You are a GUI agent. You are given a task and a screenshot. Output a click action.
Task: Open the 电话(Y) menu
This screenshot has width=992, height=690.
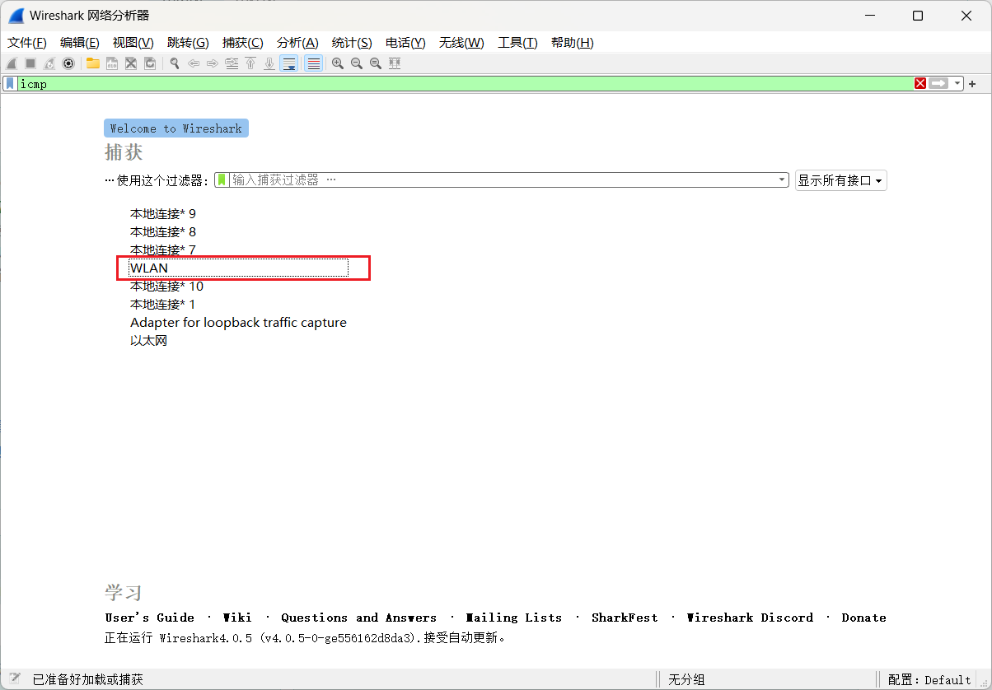point(405,43)
